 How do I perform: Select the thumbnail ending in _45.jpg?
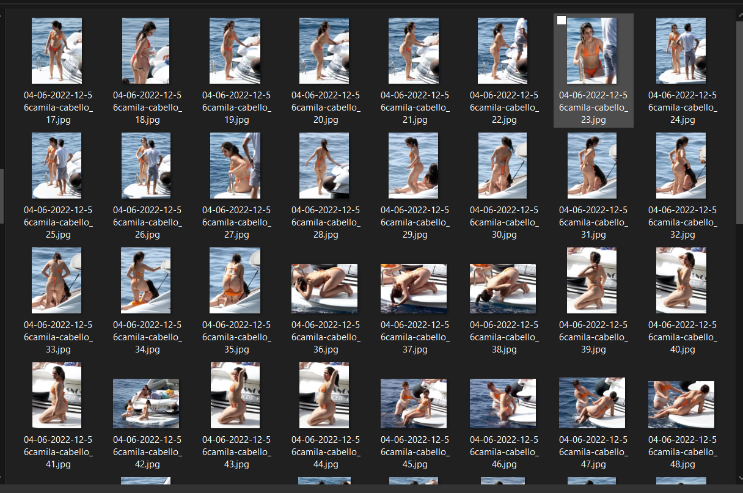pos(414,403)
